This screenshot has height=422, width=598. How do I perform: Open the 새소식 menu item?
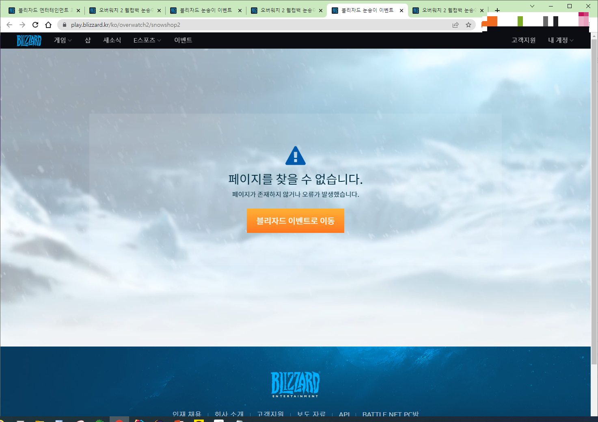tap(112, 40)
